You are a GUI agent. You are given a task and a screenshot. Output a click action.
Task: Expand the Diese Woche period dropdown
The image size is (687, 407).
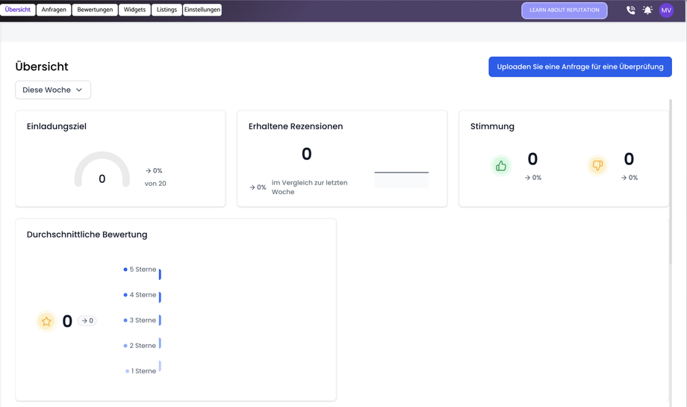click(53, 90)
